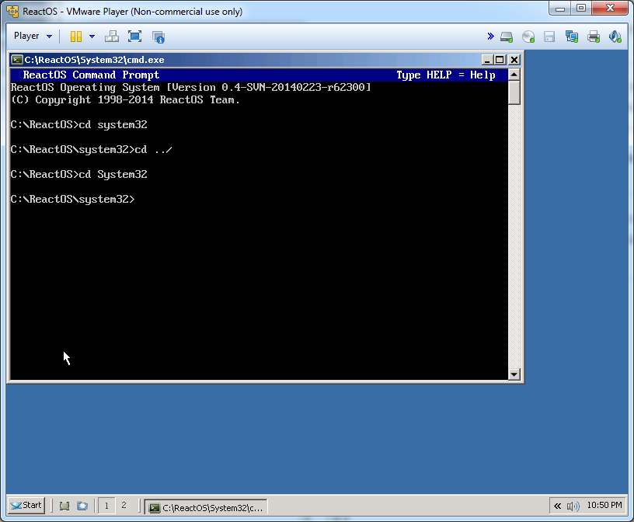The image size is (634, 522).
Task: Launch the explorer quick launch icon
Action: [82, 506]
